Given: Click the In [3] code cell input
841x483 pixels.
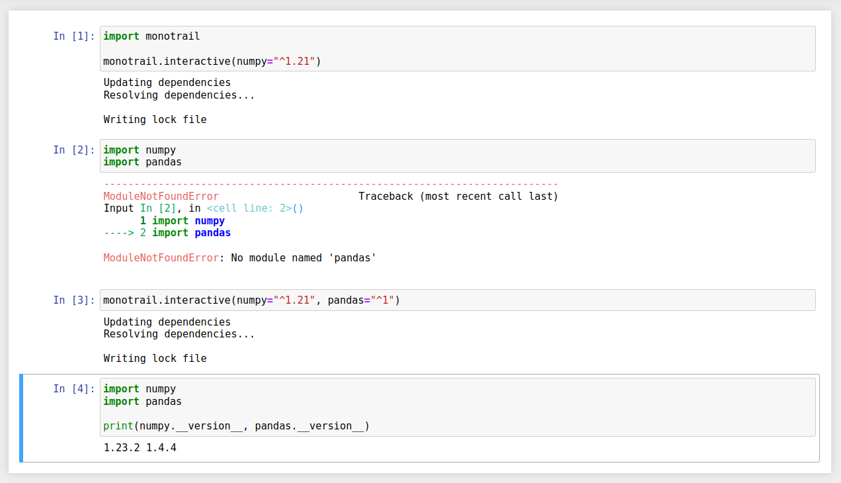Looking at the screenshot, I should pos(458,300).
